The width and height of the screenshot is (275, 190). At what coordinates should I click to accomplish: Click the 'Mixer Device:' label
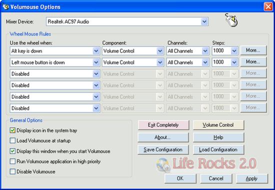(x=19, y=22)
